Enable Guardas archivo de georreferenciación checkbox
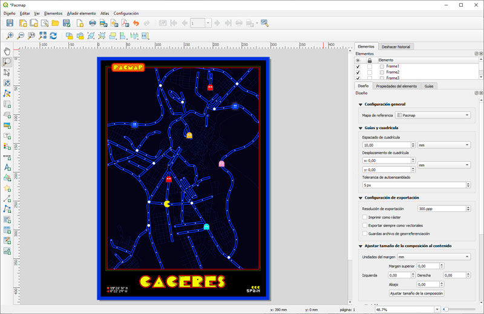 pyautogui.click(x=365, y=234)
